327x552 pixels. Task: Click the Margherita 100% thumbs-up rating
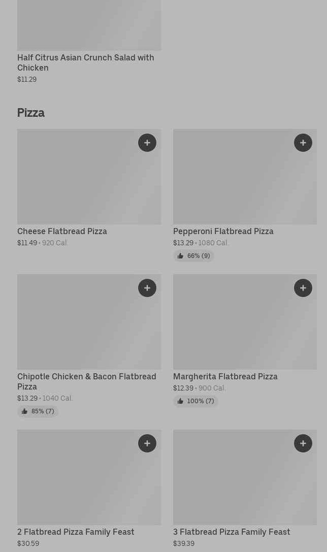click(x=195, y=401)
